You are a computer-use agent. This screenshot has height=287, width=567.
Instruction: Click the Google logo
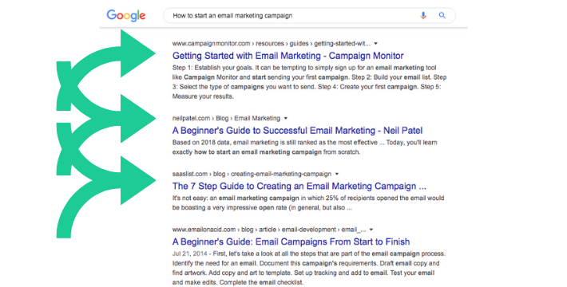(126, 16)
